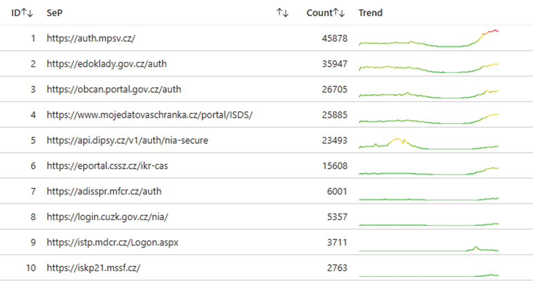Screen dimensions: 533x282
Task: Select https://eportal.cssz.cz/ikr-cas entry
Action: tap(107, 166)
